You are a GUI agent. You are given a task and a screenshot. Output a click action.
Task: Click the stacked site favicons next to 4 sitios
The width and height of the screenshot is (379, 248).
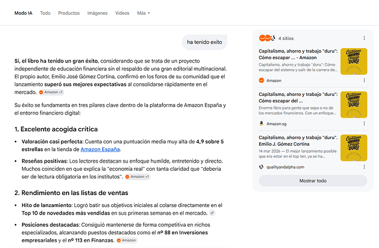pos(267,38)
